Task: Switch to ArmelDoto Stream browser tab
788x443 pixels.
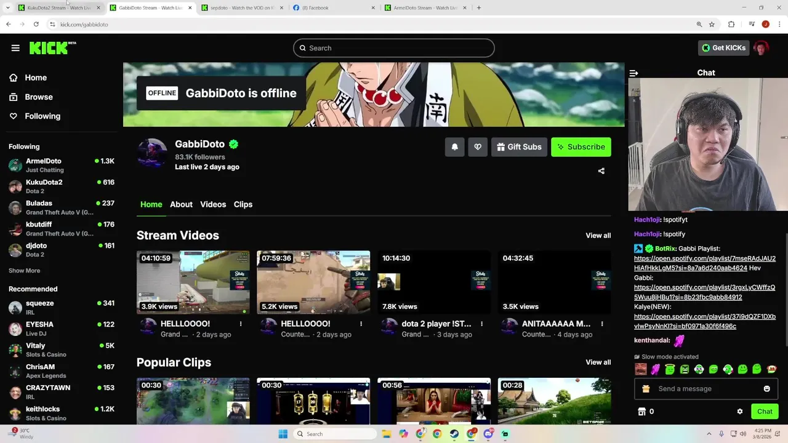Action: pos(425,8)
